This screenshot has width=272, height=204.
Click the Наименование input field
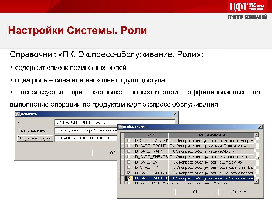86,130
